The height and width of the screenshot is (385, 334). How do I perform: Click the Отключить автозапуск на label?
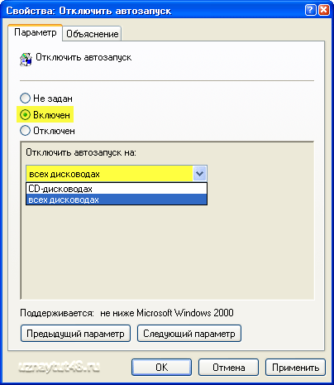81,152
